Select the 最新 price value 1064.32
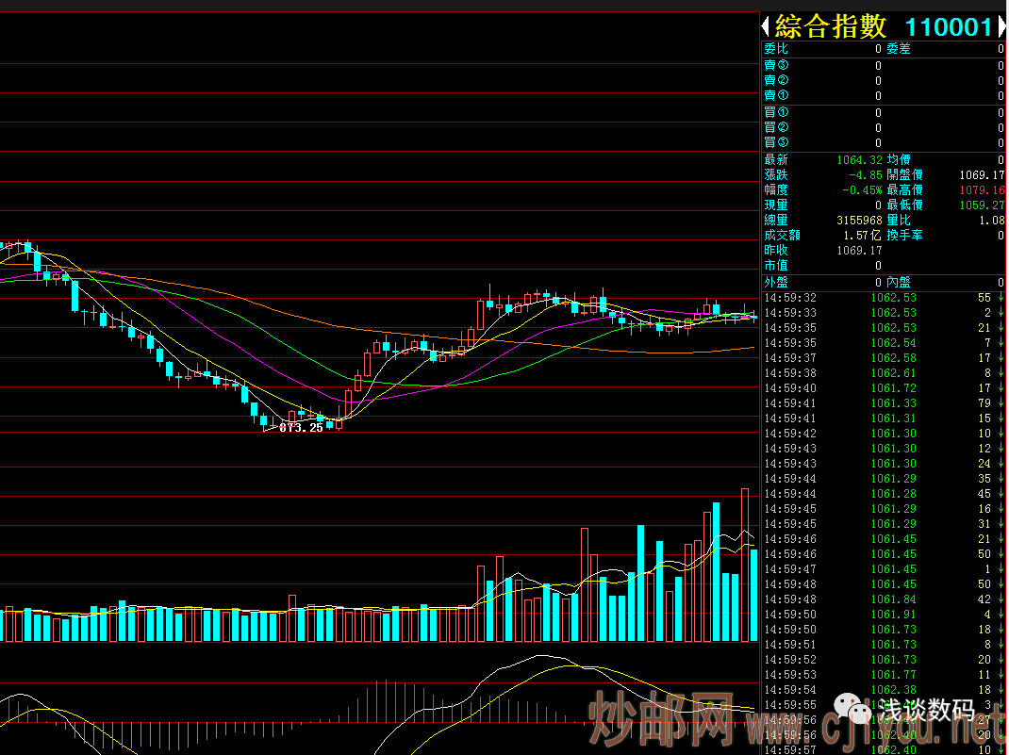This screenshot has height=755, width=1009. (859, 160)
